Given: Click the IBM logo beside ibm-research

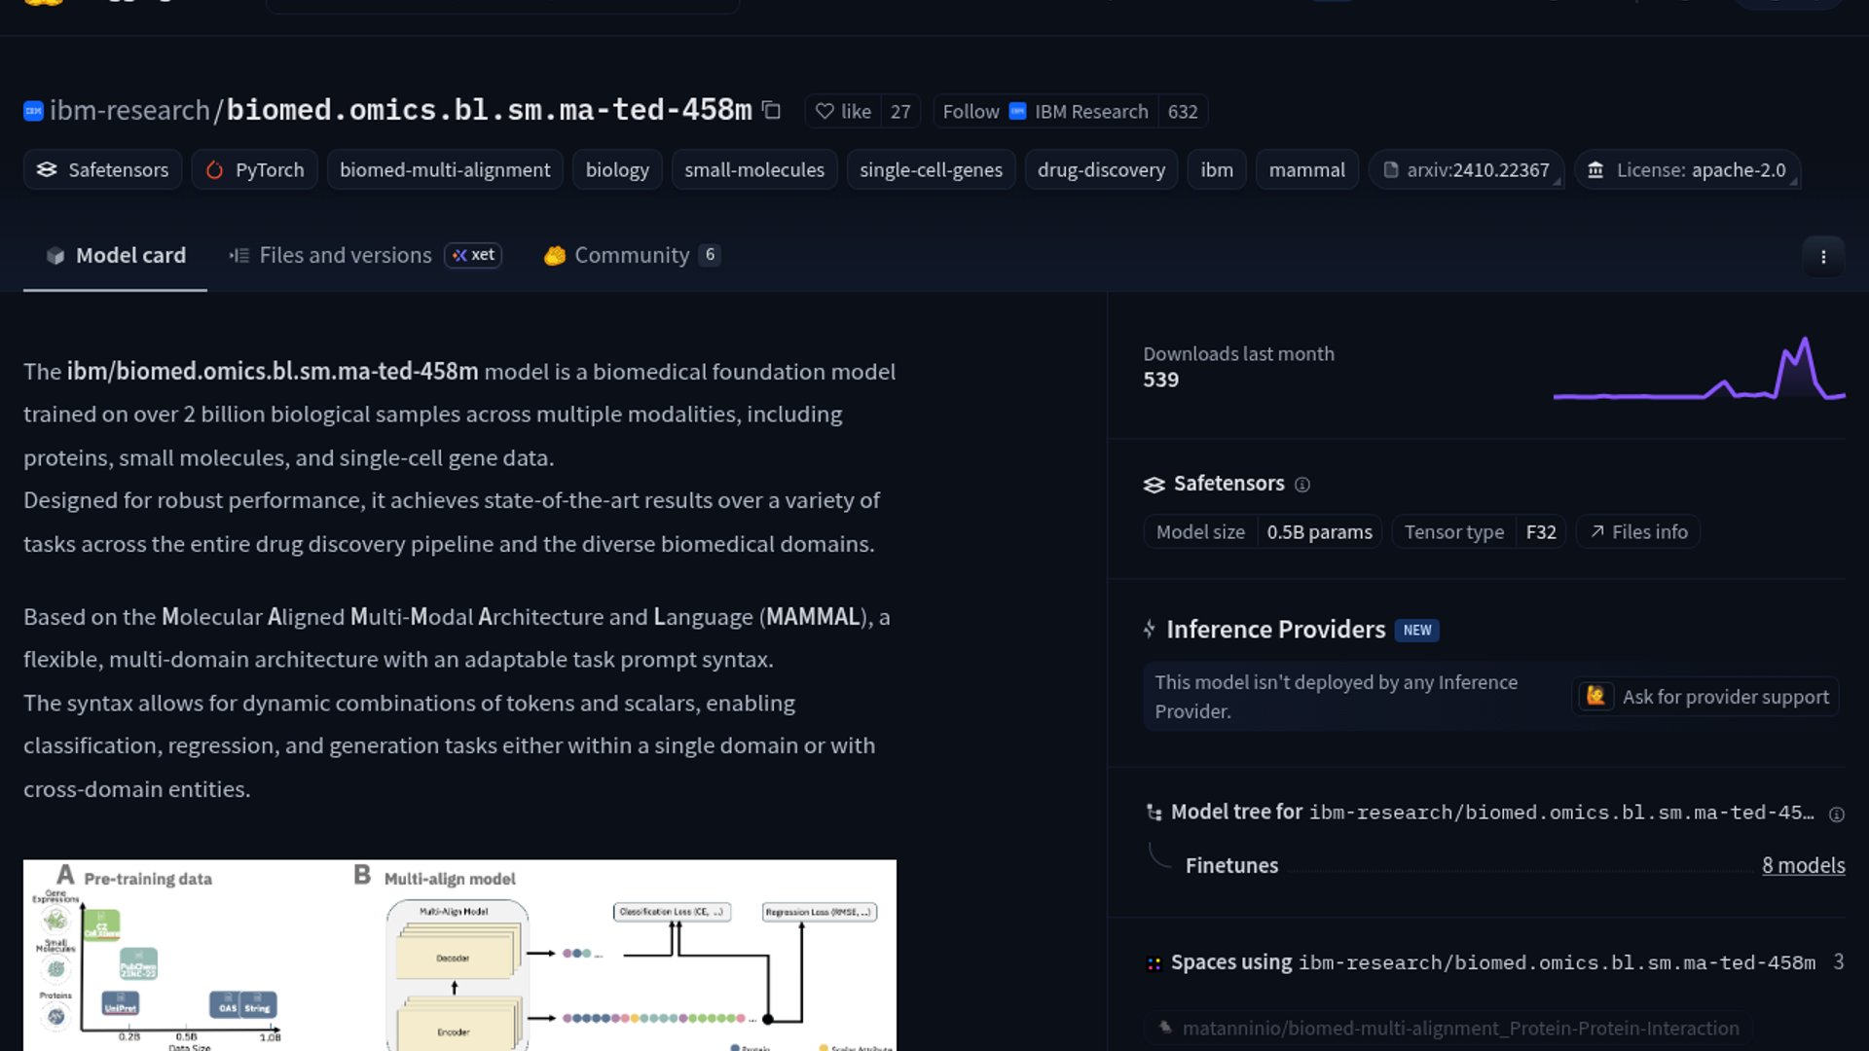Looking at the screenshot, I should 33,111.
